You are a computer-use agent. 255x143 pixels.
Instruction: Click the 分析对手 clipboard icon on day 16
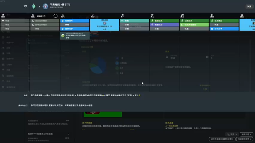pos(62,29)
